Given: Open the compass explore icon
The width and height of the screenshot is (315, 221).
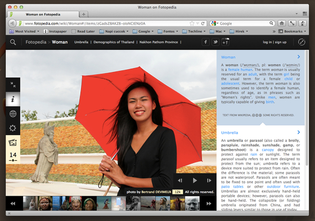Looking at the screenshot, I should pyautogui.click(x=301, y=42).
